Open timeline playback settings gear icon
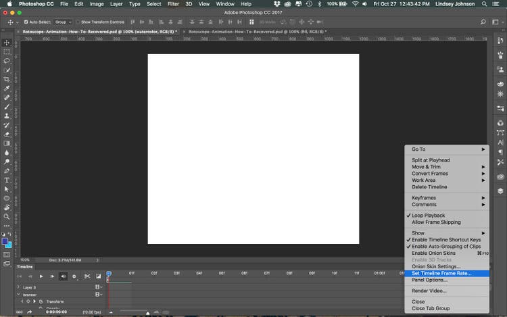The image size is (507, 317). (x=74, y=276)
